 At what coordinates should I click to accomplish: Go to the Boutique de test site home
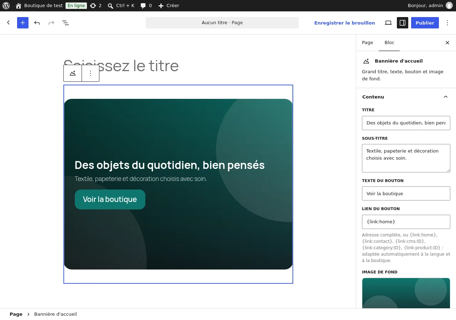point(39,6)
